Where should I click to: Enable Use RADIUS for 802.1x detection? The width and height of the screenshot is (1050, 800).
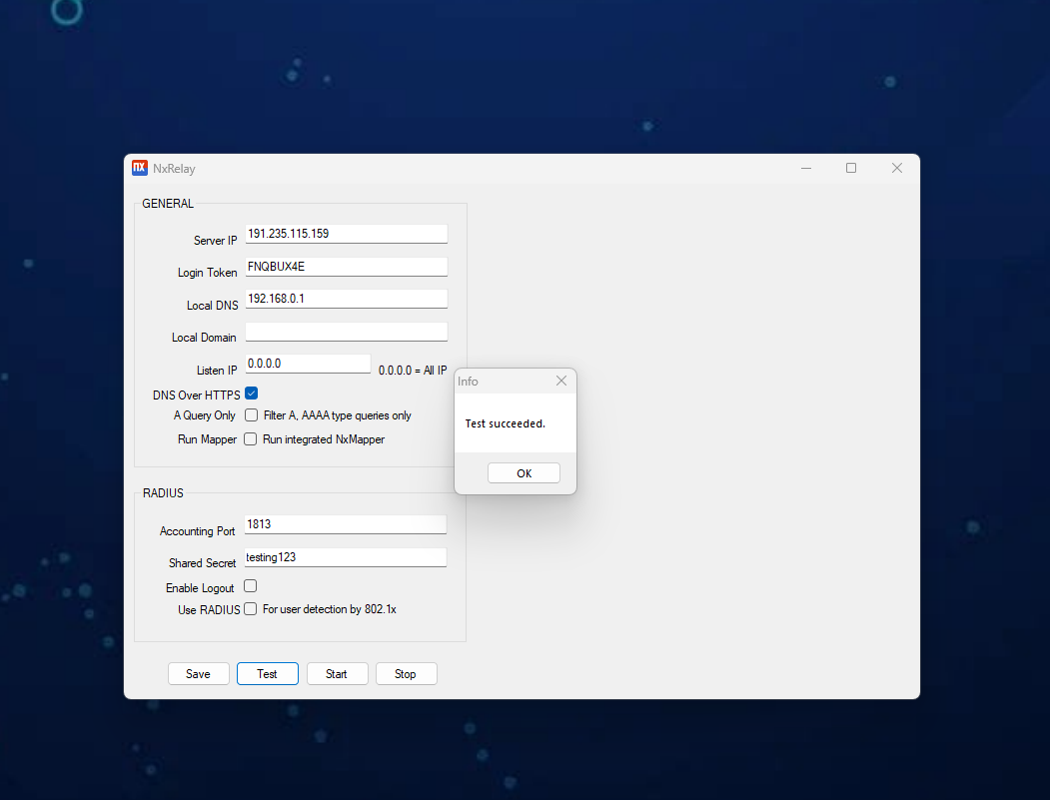(x=252, y=608)
